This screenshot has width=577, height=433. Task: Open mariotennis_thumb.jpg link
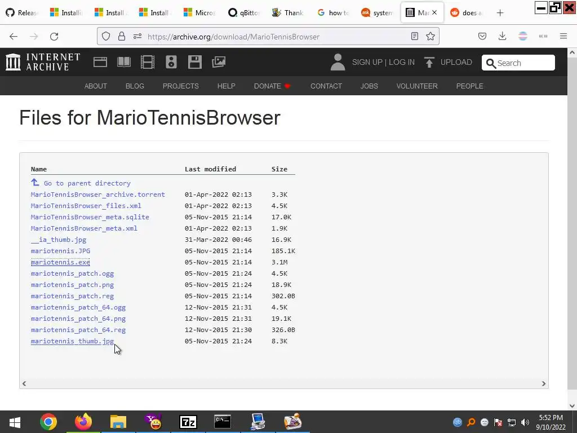73,341
